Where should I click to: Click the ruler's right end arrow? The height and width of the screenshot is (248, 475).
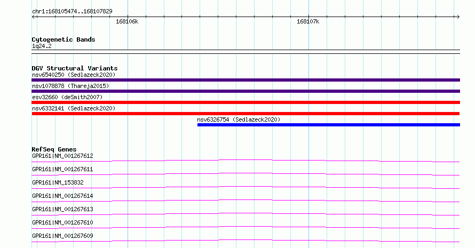point(458,17)
